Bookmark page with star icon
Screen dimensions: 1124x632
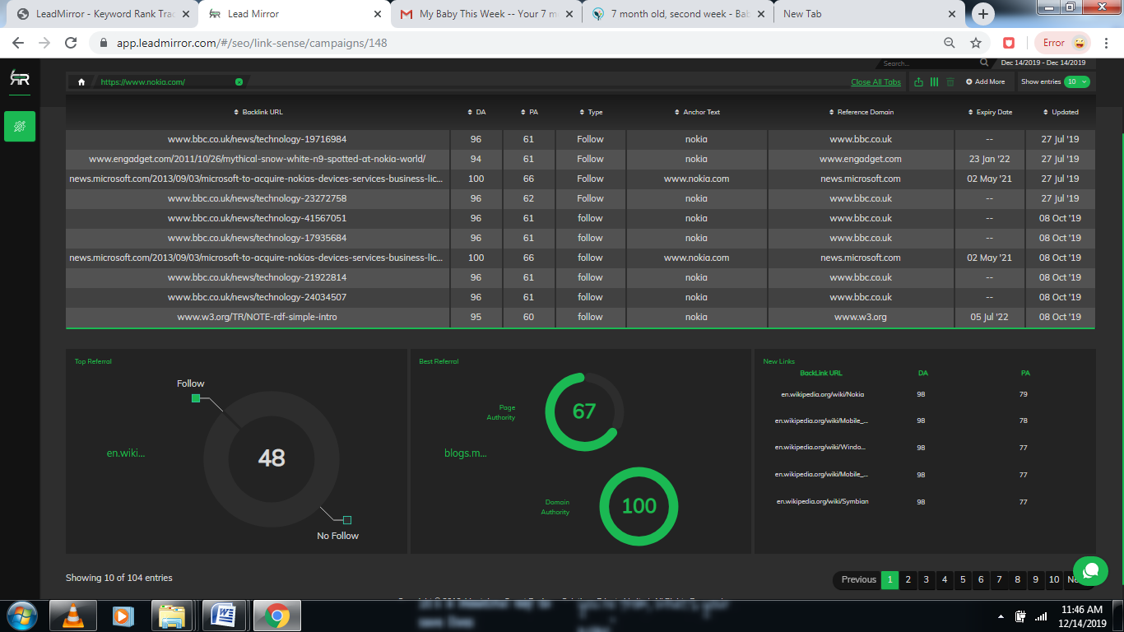976,43
